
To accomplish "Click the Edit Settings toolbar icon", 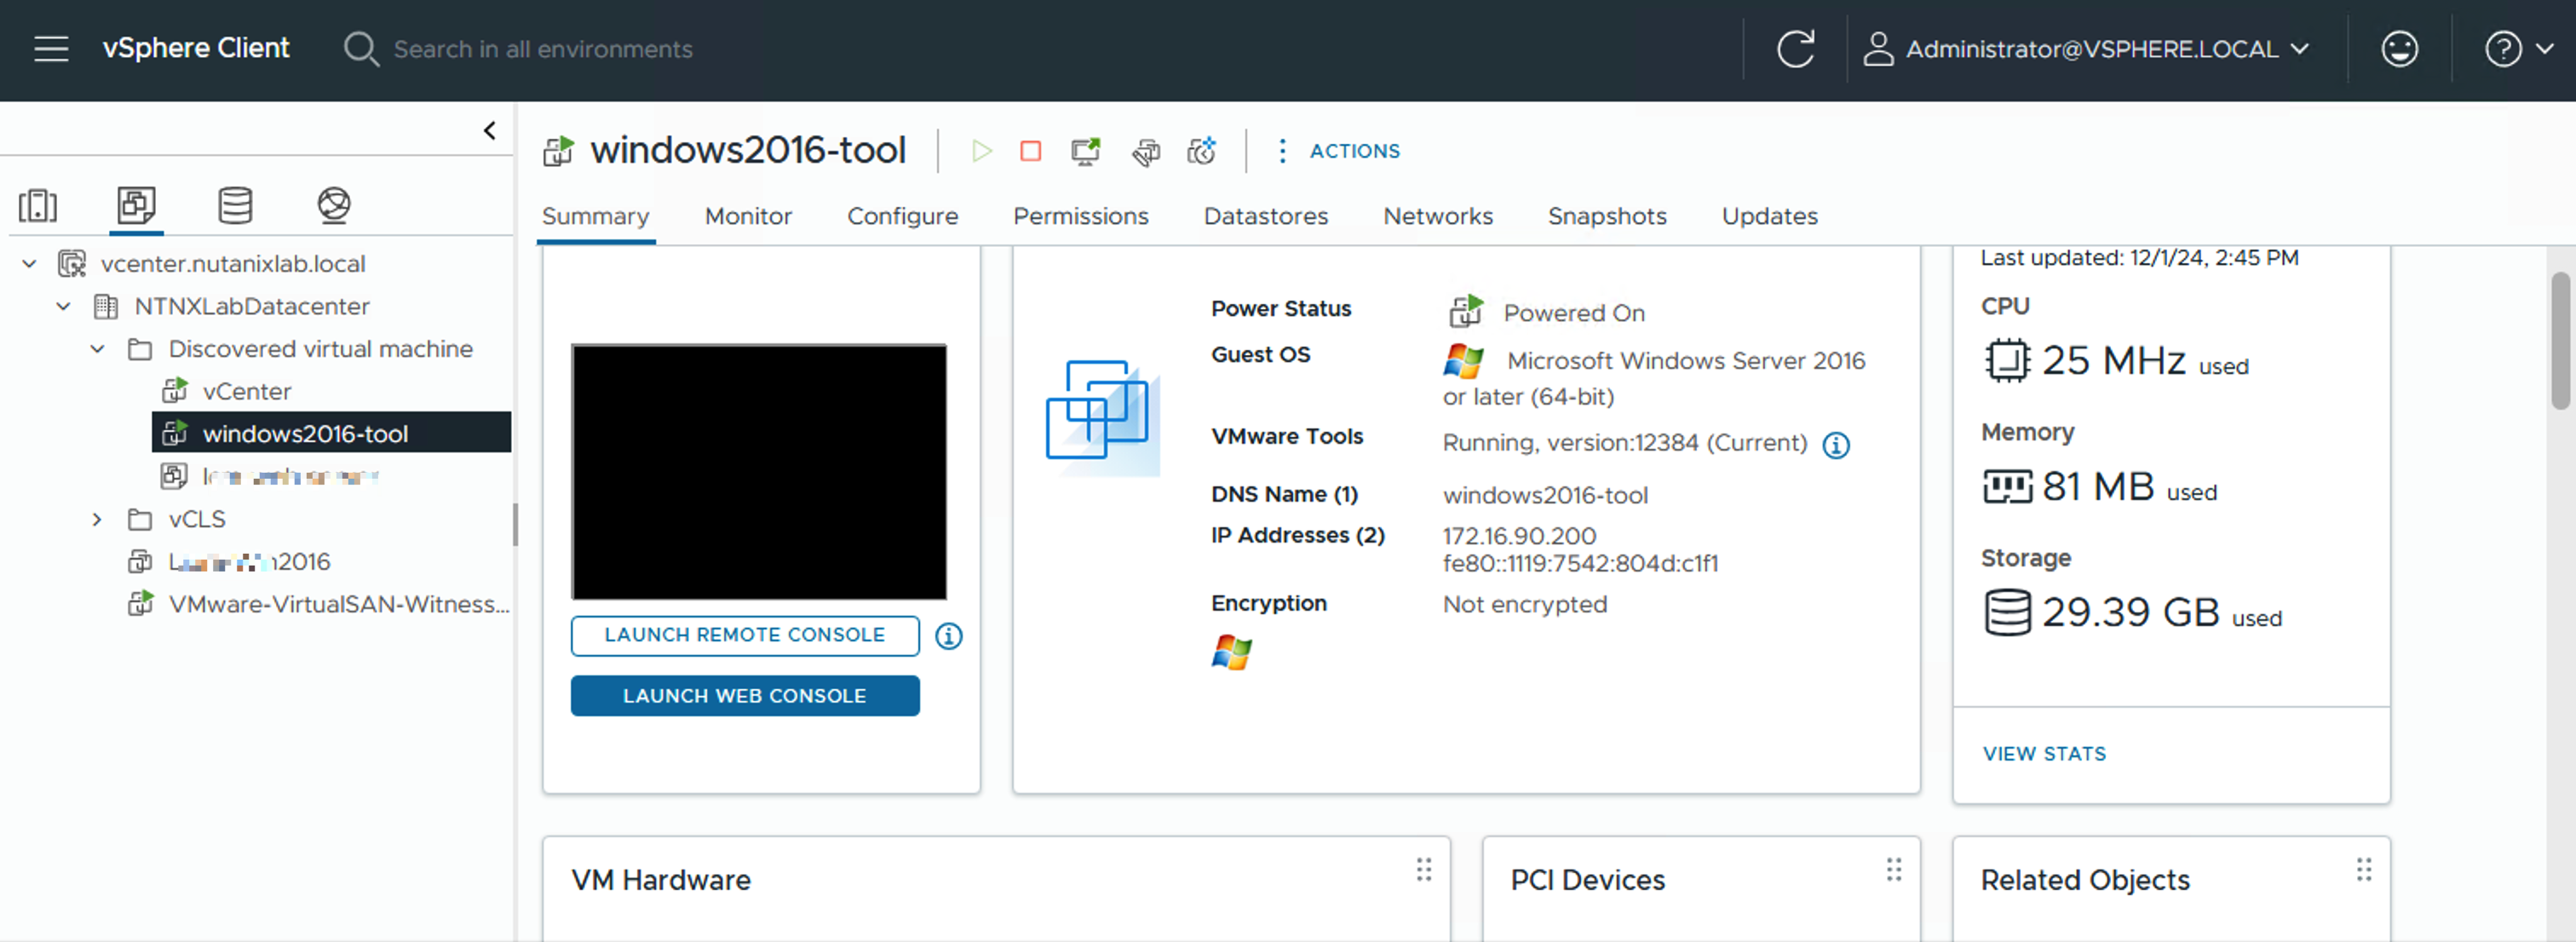I will tap(1145, 151).
